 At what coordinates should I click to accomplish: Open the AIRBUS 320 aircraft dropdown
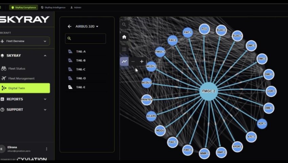pyautogui.click(x=87, y=26)
